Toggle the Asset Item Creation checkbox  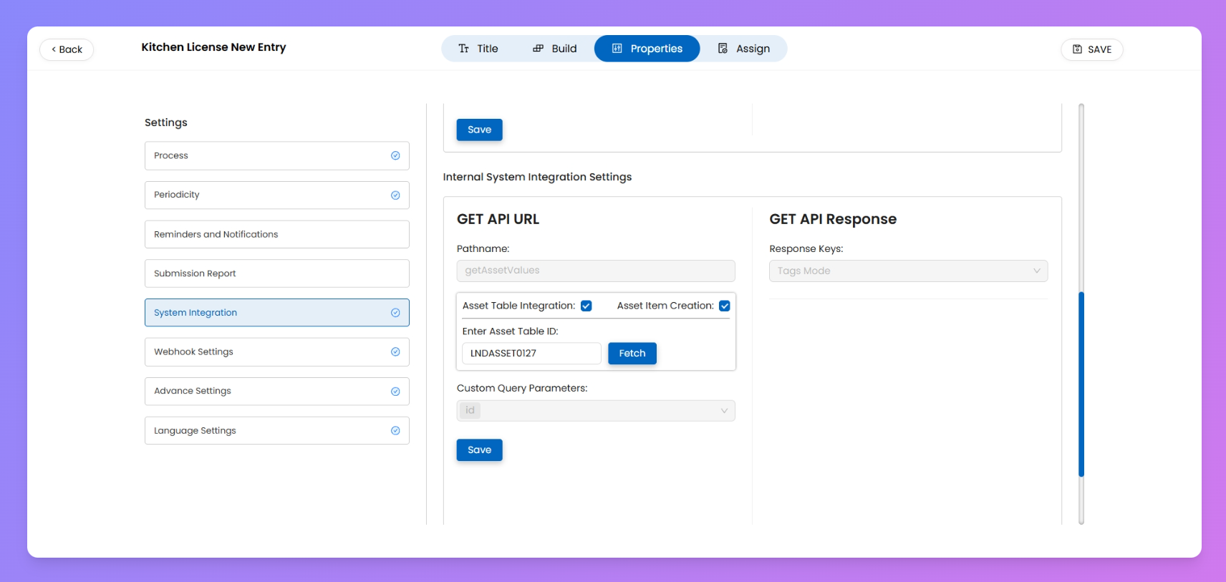[x=725, y=306]
